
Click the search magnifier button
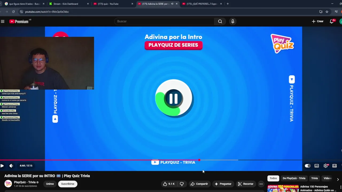pos(220,21)
